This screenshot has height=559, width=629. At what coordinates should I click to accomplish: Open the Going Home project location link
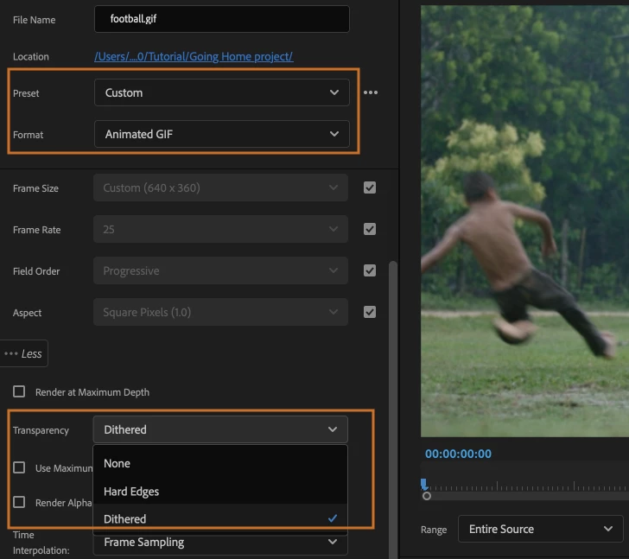pyautogui.click(x=194, y=56)
